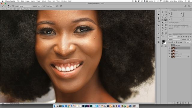Show the High Pass layer
This screenshot has height=108, width=192.
click(169, 45)
